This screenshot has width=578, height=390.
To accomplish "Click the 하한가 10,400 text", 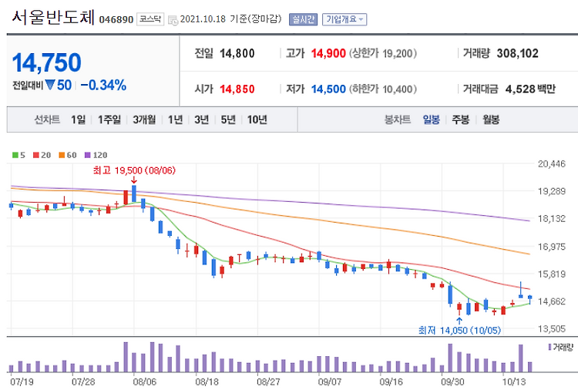I will point(382,89).
